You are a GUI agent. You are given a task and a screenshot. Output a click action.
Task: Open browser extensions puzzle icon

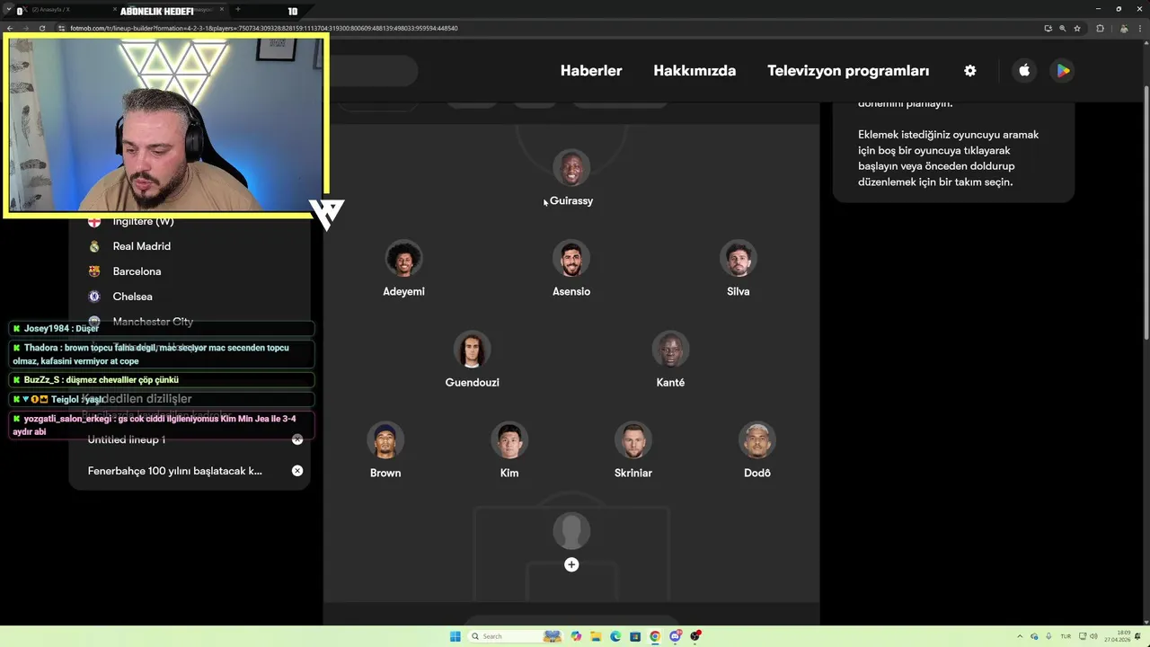[x=1101, y=28]
